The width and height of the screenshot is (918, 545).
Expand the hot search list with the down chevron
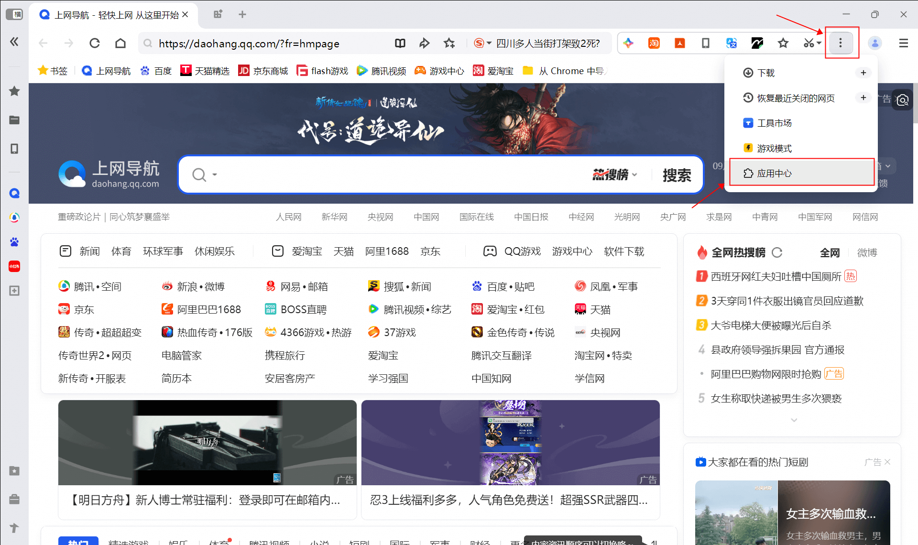tap(794, 420)
